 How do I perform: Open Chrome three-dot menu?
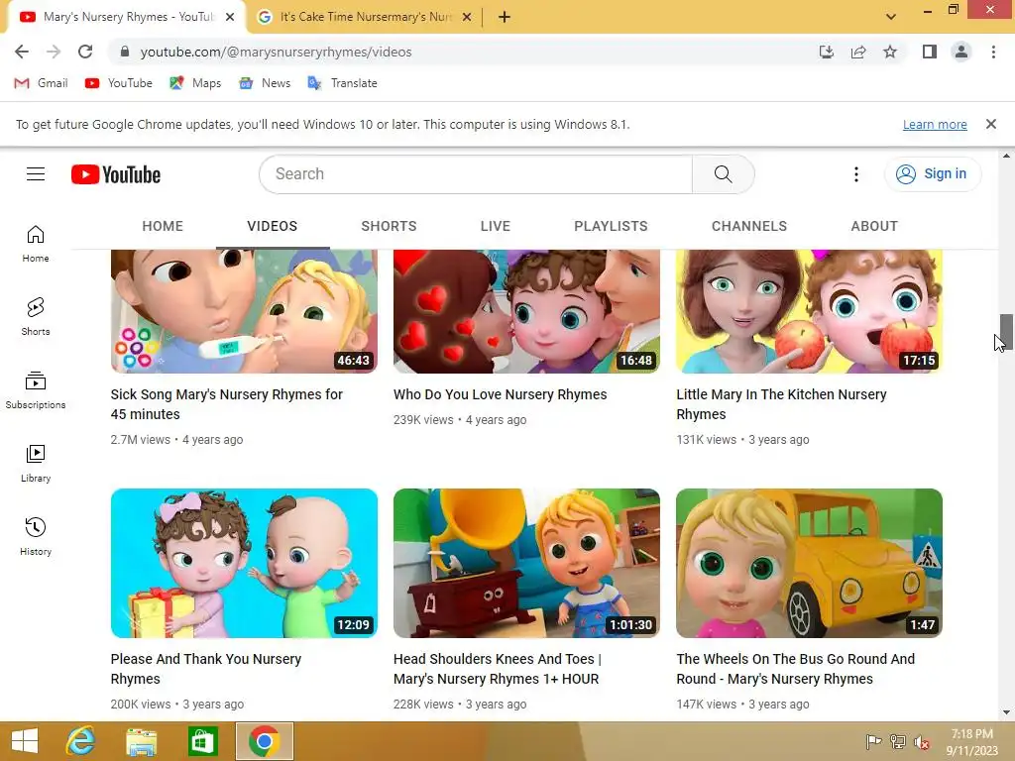tap(993, 52)
